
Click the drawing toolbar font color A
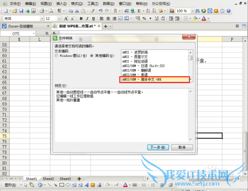[x=125, y=185]
